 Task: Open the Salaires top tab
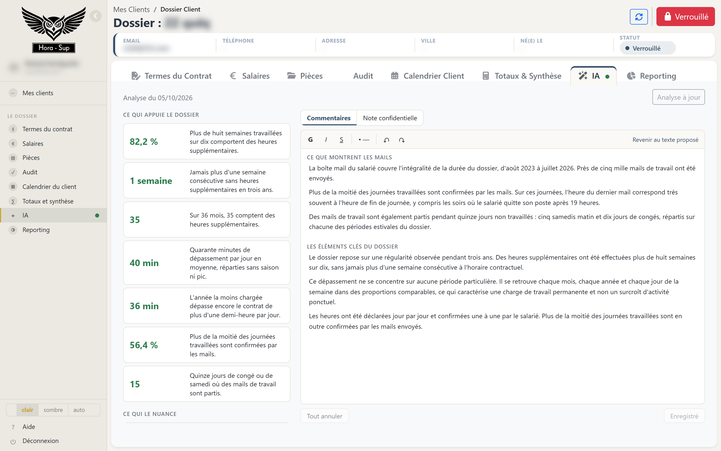[250, 76]
